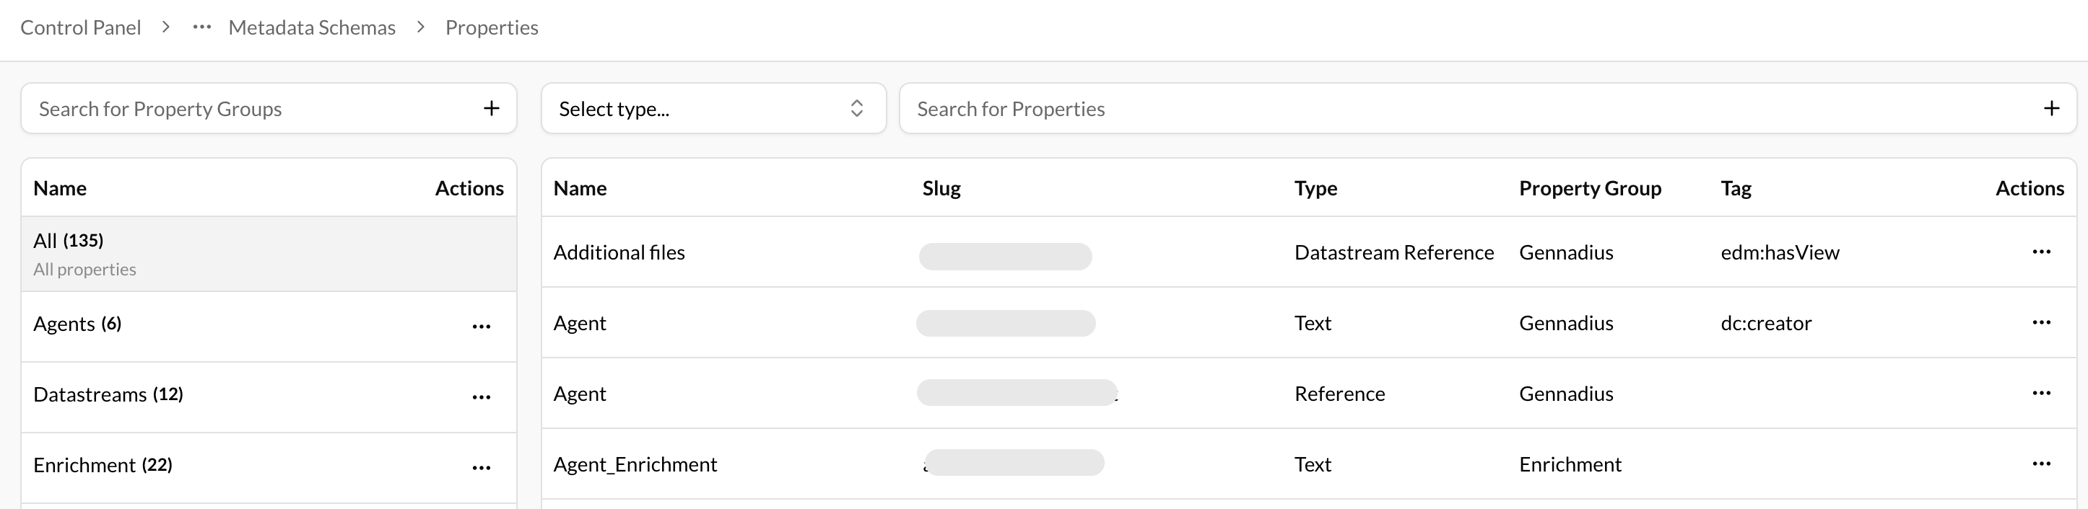This screenshot has height=509, width=2088.
Task: Open actions for the Additional files property
Action: point(2043,252)
